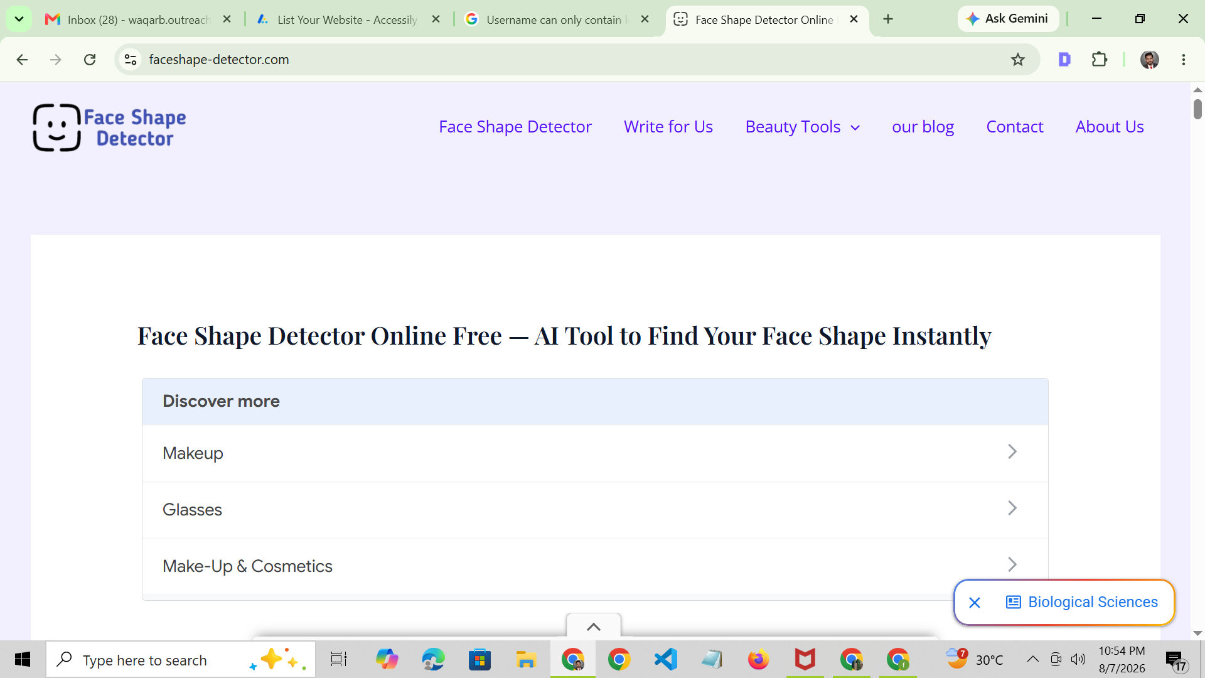
Task: Open a new browser tab
Action: [x=887, y=19]
